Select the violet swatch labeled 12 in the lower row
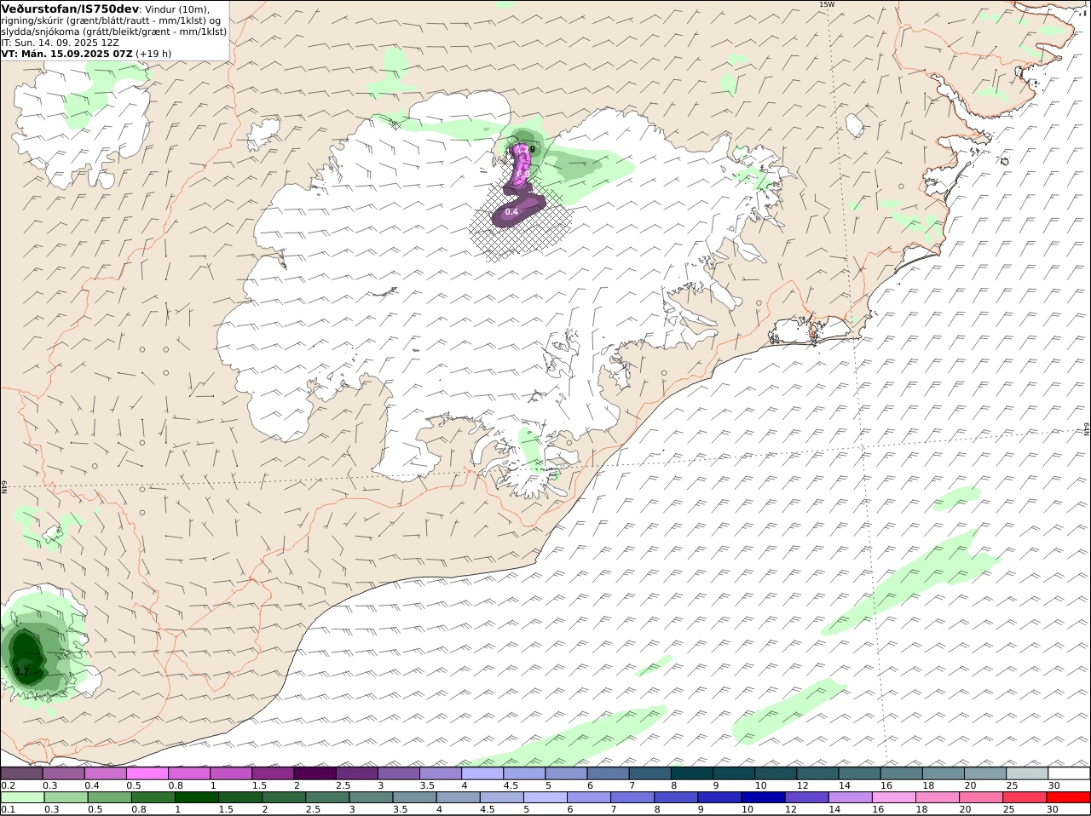This screenshot has width=1091, height=816. point(806,798)
